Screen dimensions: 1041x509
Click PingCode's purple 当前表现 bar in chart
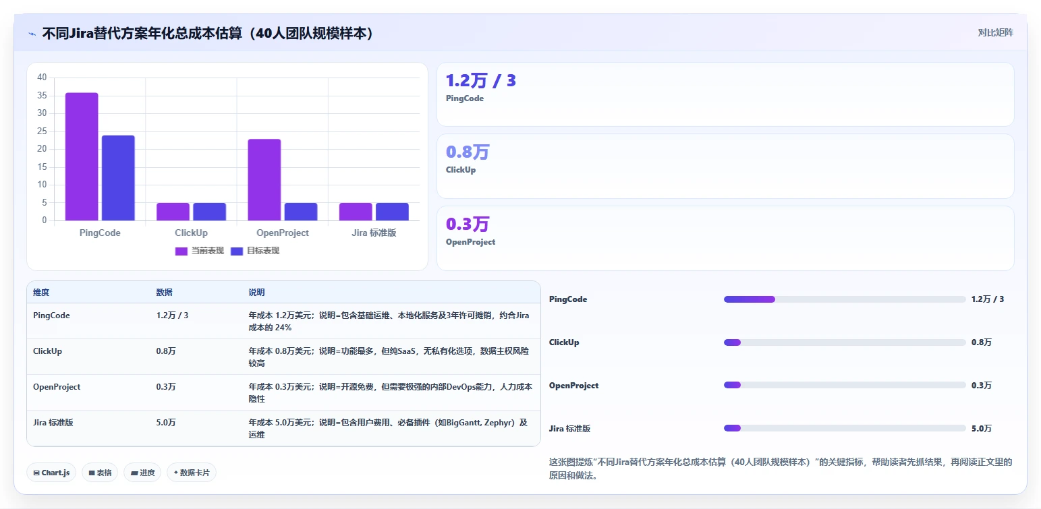click(x=82, y=156)
